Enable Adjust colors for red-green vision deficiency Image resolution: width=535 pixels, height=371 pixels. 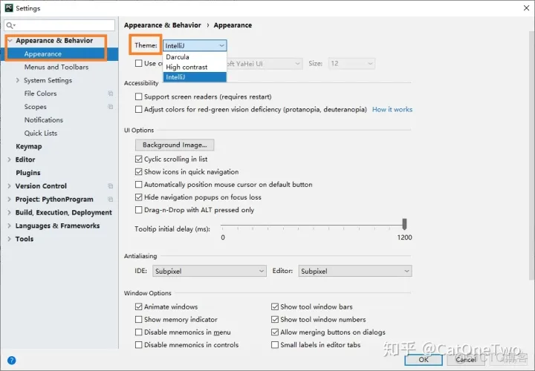point(138,109)
